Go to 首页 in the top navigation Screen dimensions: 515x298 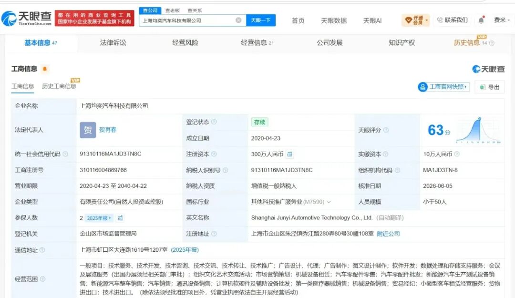click(x=298, y=21)
